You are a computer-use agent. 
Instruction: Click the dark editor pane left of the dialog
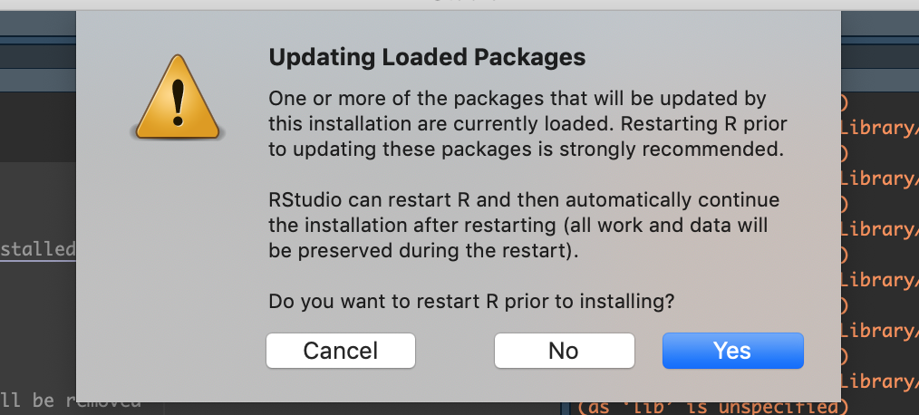(36, 317)
